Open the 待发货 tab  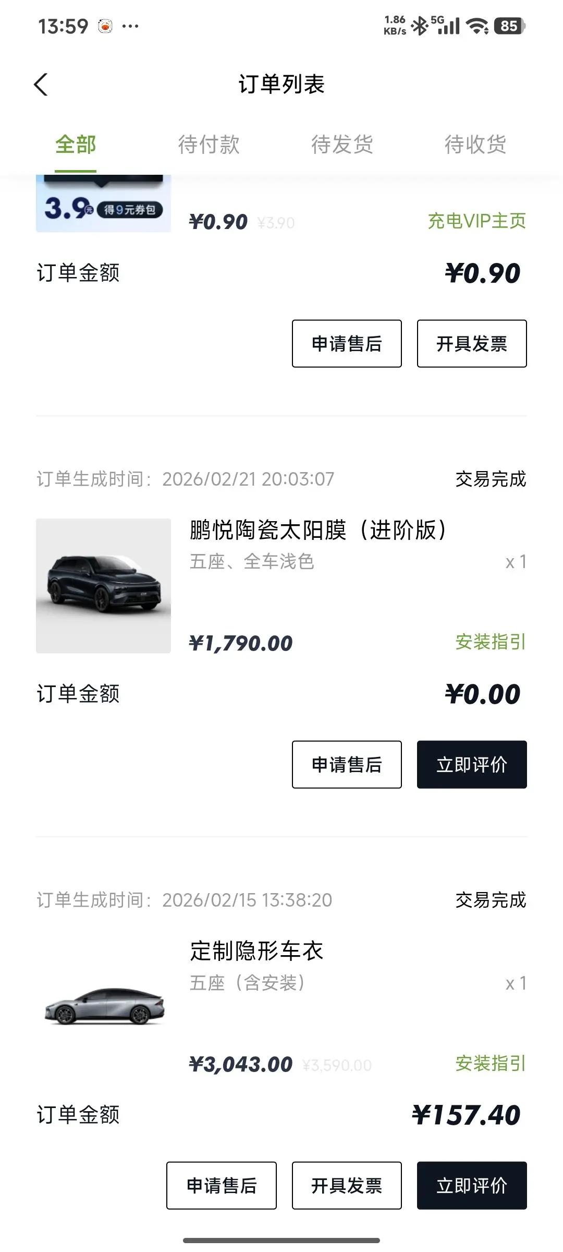pyautogui.click(x=342, y=145)
